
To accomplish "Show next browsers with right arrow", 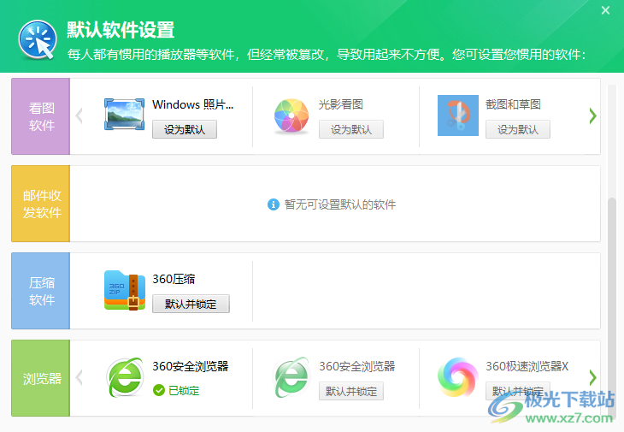I will click(x=592, y=377).
